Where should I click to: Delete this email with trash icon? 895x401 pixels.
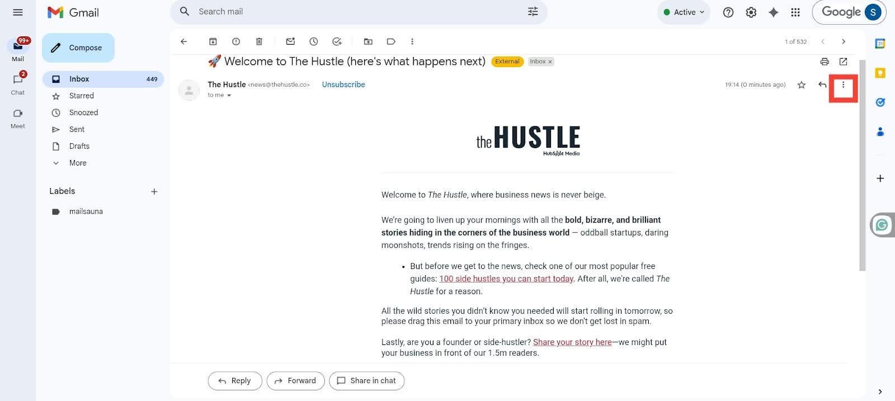[x=259, y=41]
